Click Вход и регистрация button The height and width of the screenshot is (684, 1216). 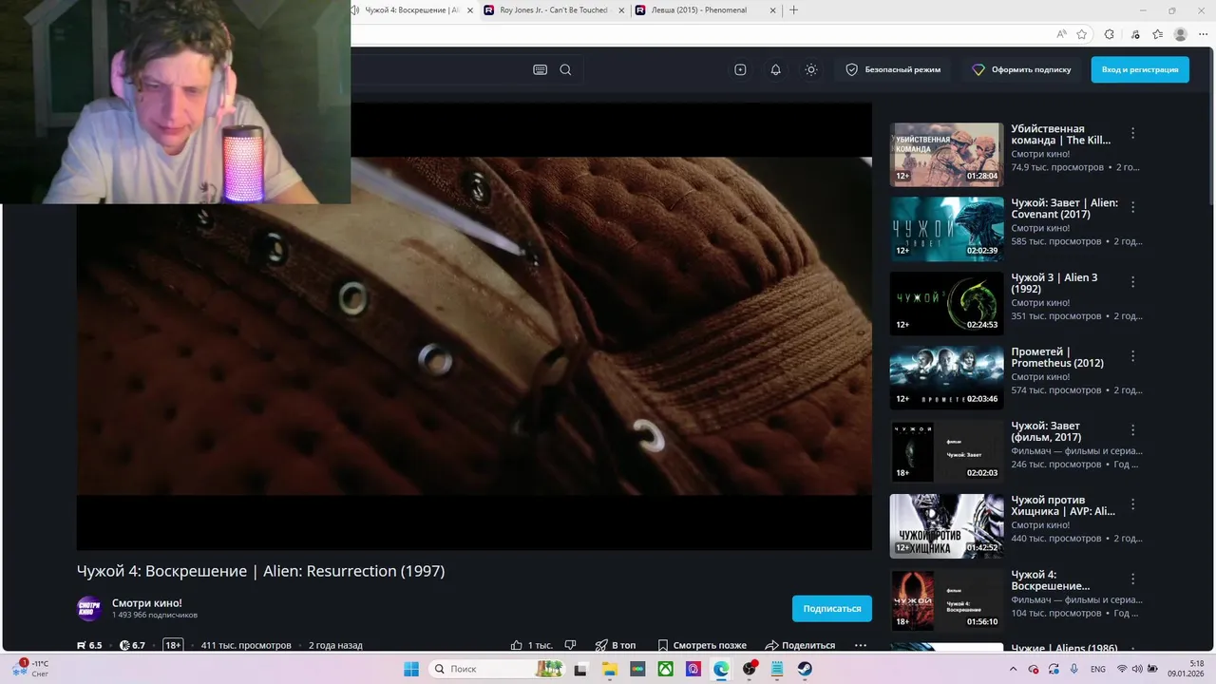pos(1140,69)
